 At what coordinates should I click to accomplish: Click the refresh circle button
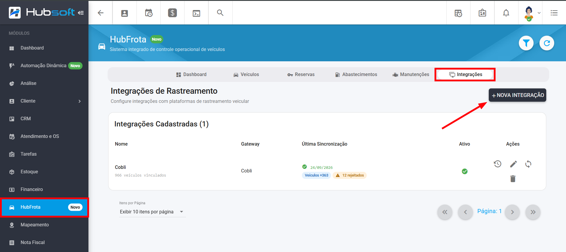point(547,43)
